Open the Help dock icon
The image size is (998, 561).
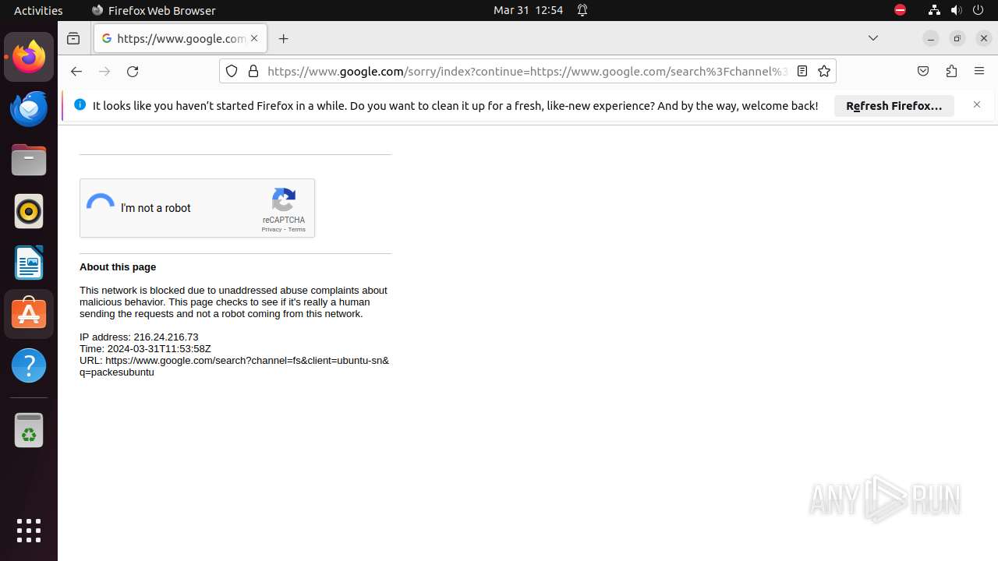pyautogui.click(x=29, y=365)
